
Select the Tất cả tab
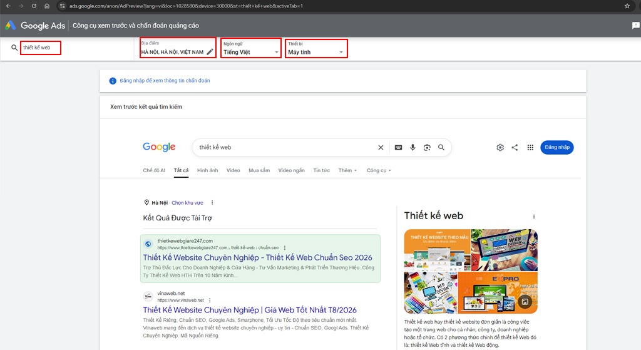(x=181, y=170)
